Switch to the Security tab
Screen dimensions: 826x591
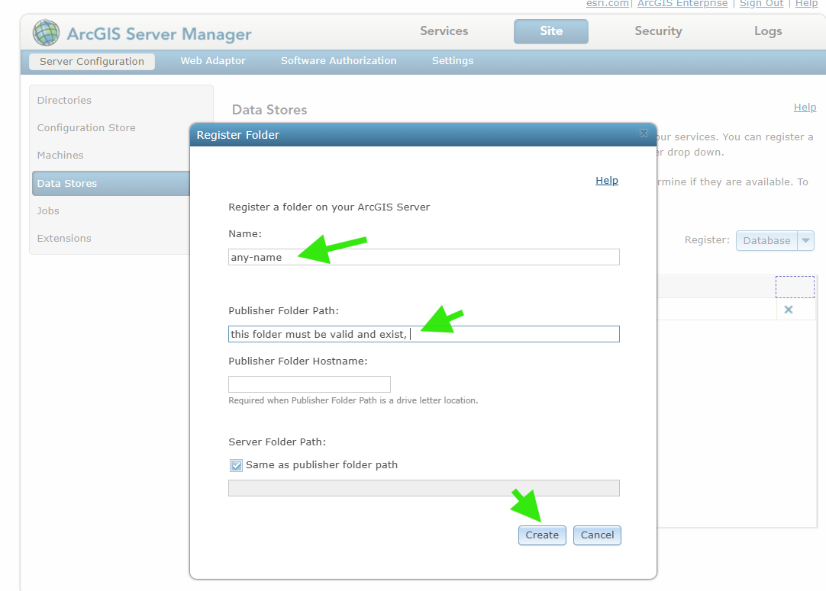657,31
